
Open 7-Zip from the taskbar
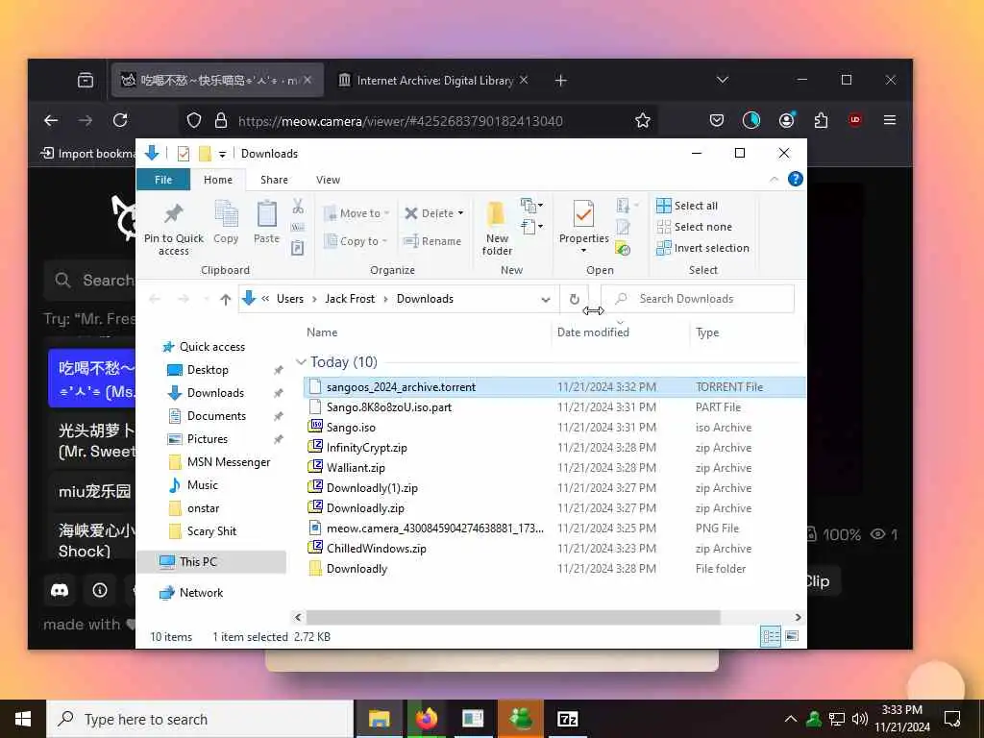567,719
